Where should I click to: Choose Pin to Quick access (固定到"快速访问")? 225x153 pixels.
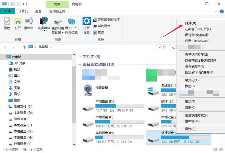[x=197, y=35]
